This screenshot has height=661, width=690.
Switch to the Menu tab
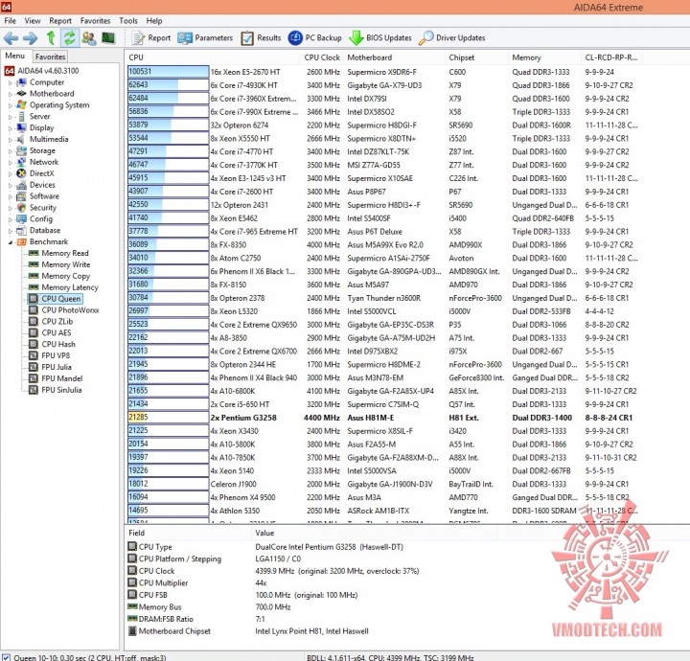click(x=15, y=56)
